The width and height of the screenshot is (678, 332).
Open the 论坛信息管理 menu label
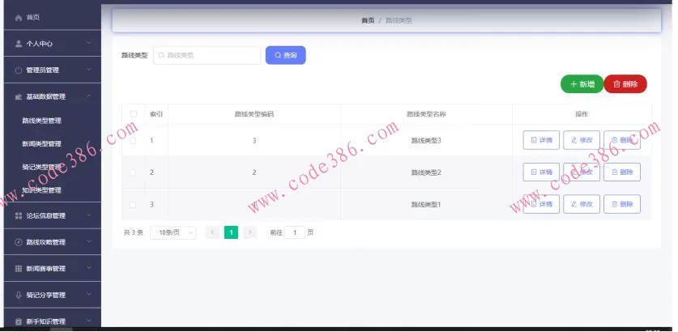coord(46,215)
